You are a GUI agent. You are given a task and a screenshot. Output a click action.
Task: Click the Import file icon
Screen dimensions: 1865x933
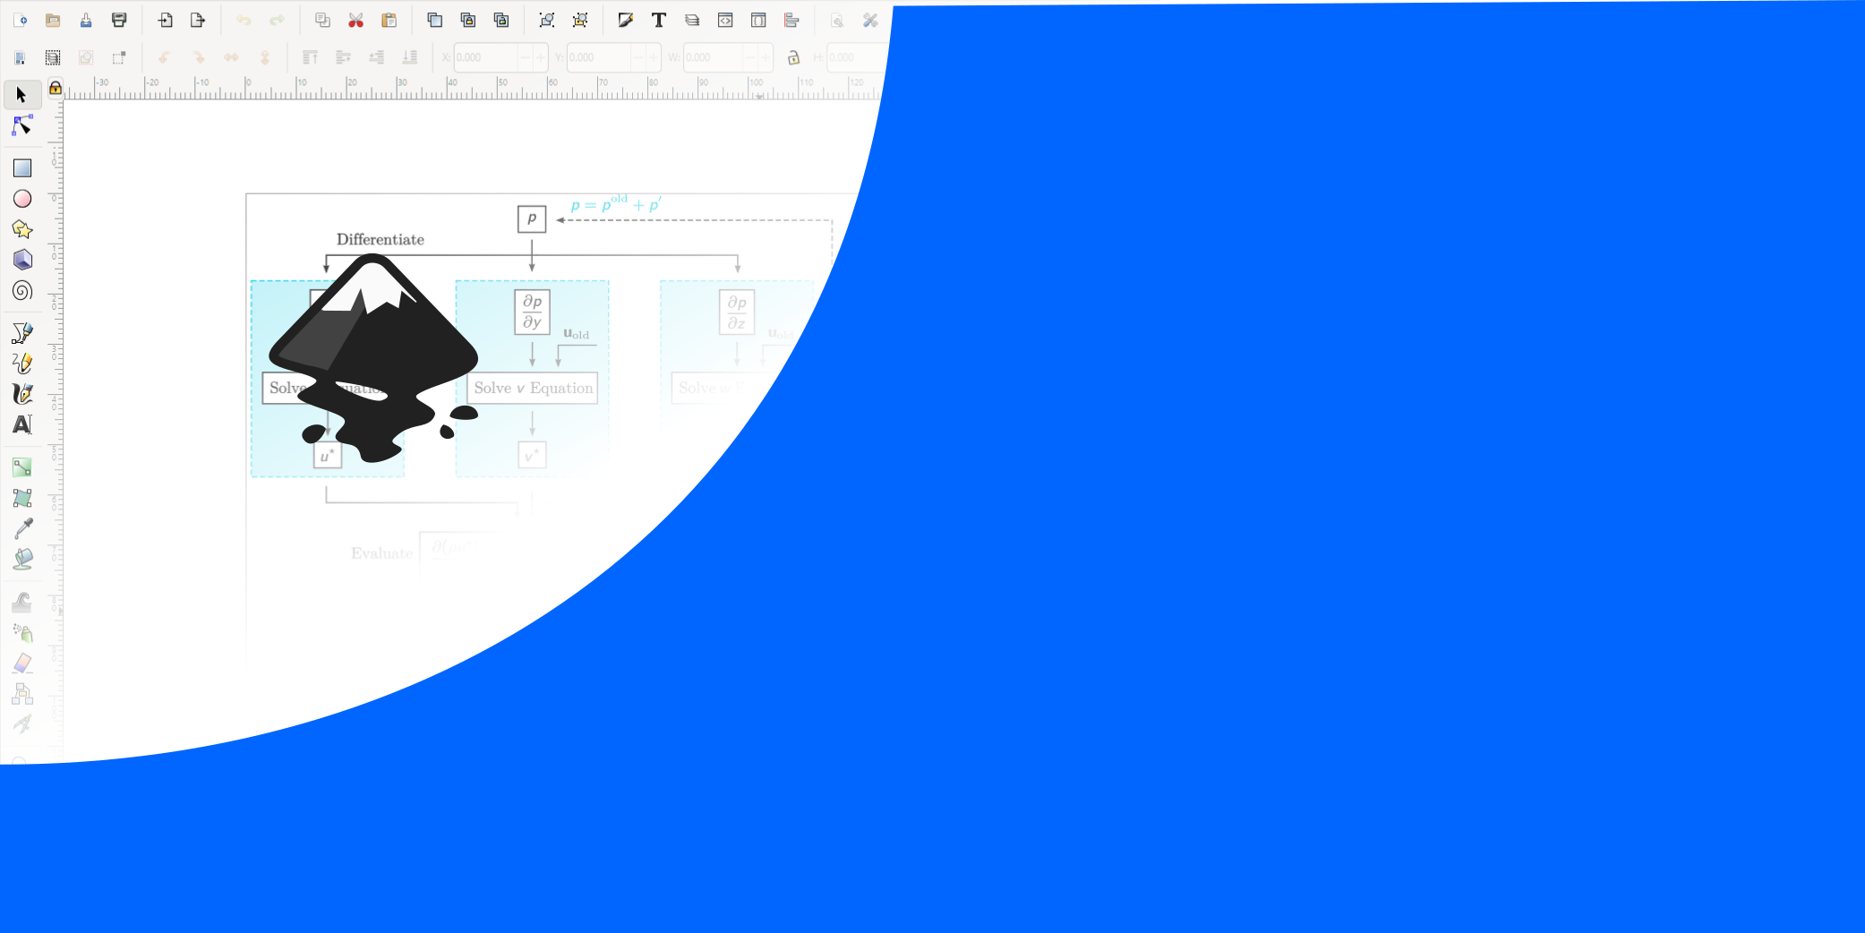click(166, 20)
